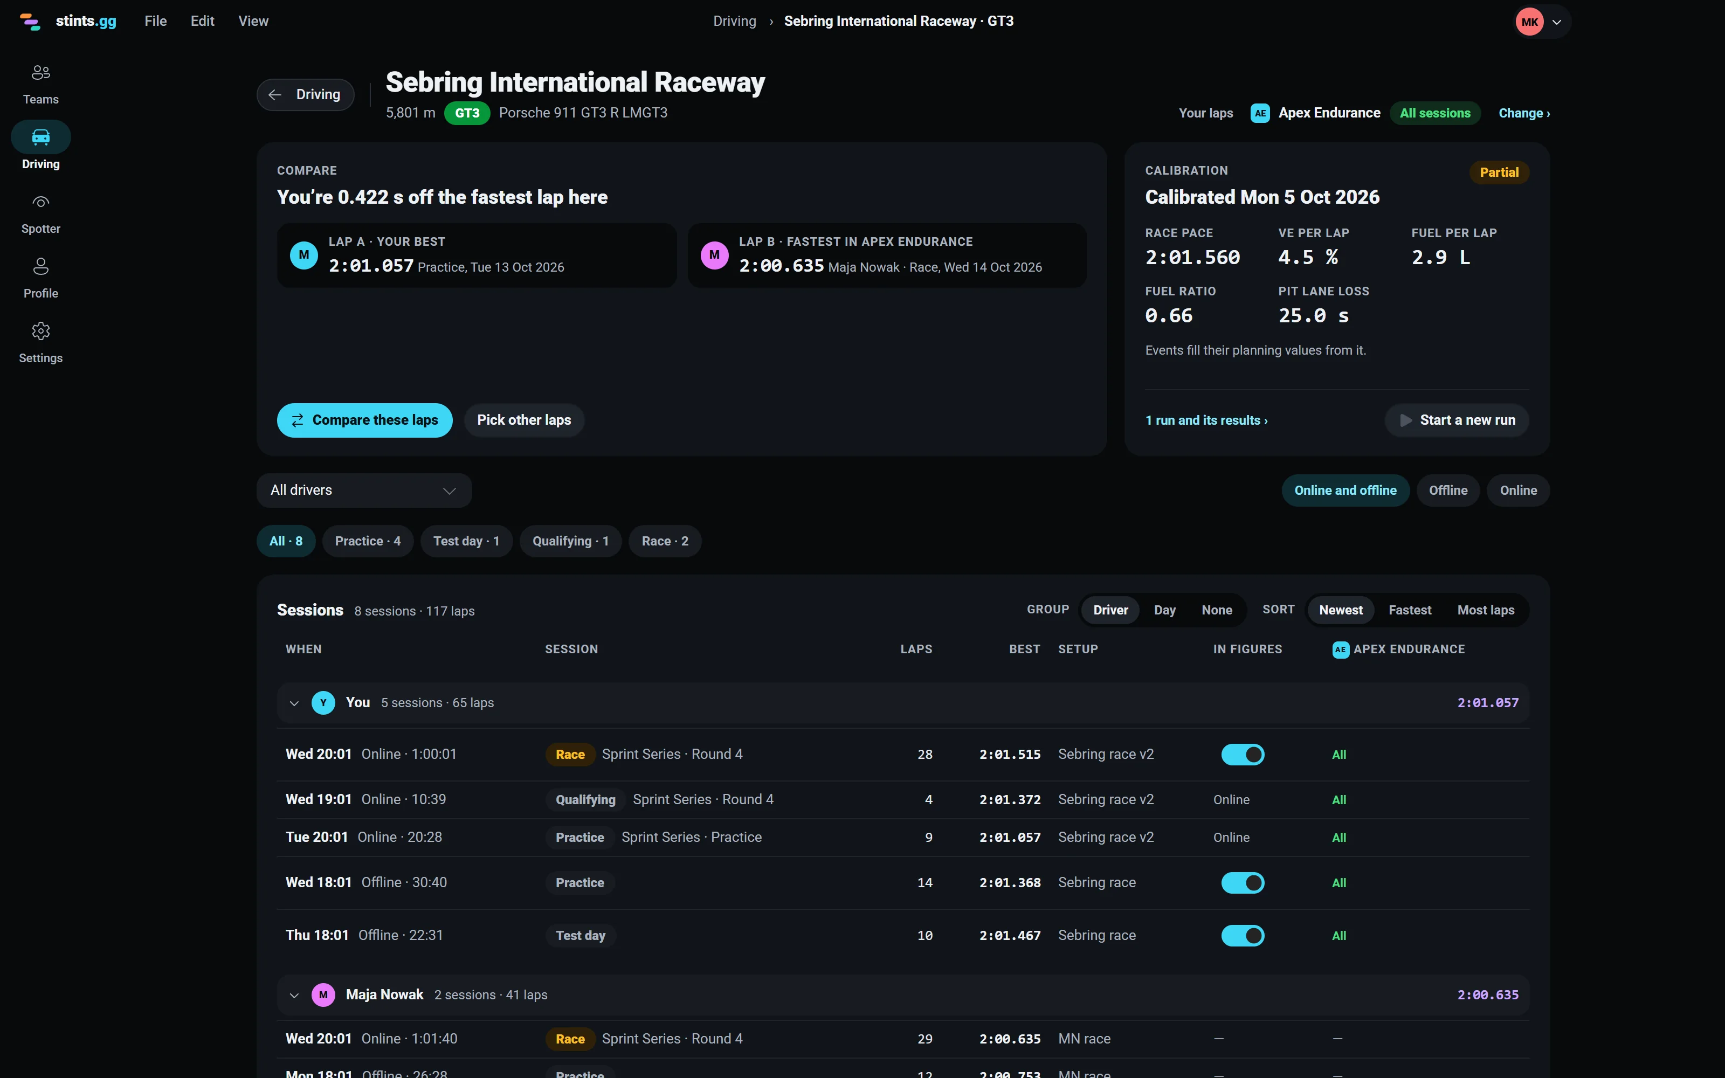
Task: Open the Teams sidebar section
Action: pos(40,84)
